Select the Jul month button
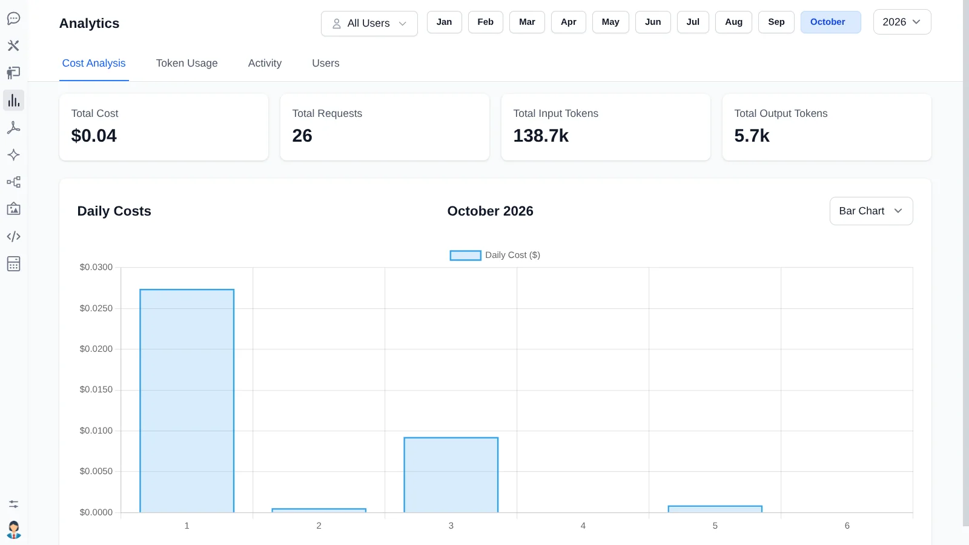Viewport: 969px width, 545px height. coord(693,22)
